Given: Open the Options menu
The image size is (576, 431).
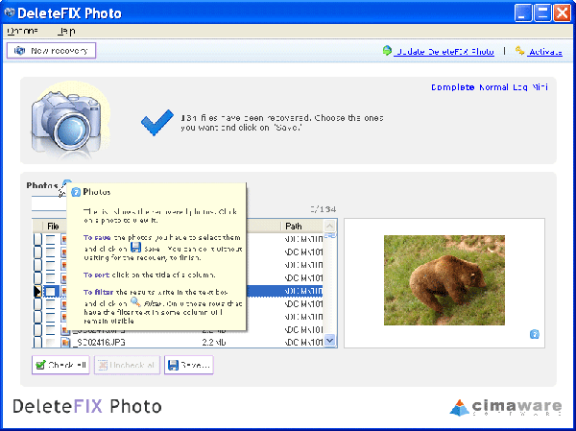Looking at the screenshot, I should [x=22, y=32].
